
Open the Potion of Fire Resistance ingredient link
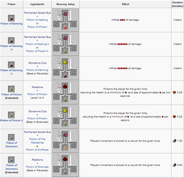37,141
